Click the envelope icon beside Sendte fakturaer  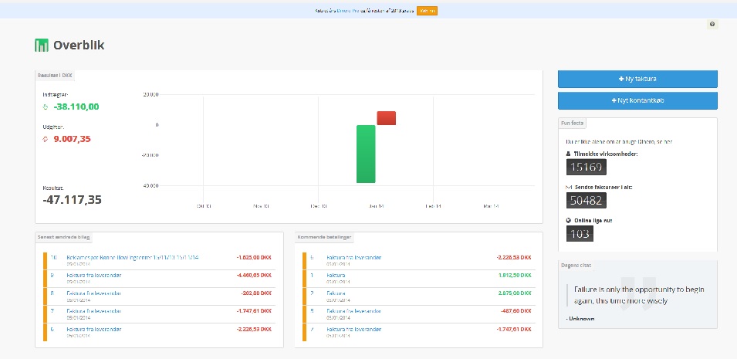[569, 187]
